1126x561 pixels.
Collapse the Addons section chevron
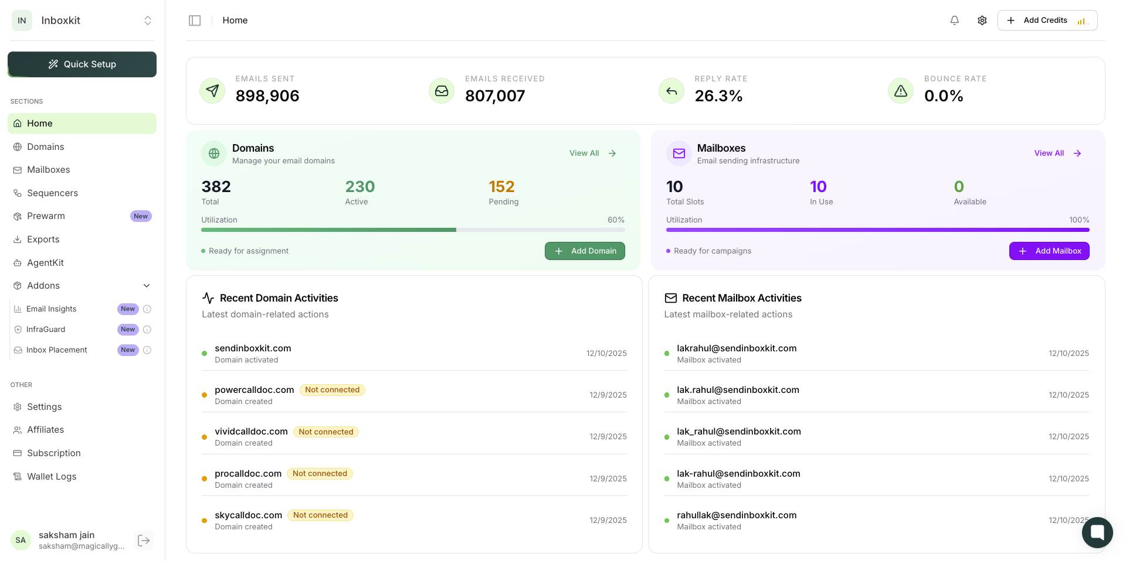(x=147, y=286)
